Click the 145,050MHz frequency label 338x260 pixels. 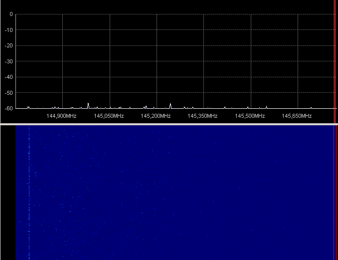tap(109, 116)
